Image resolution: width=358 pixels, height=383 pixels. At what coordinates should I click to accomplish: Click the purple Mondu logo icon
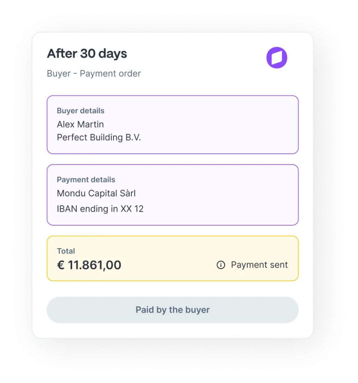277,58
